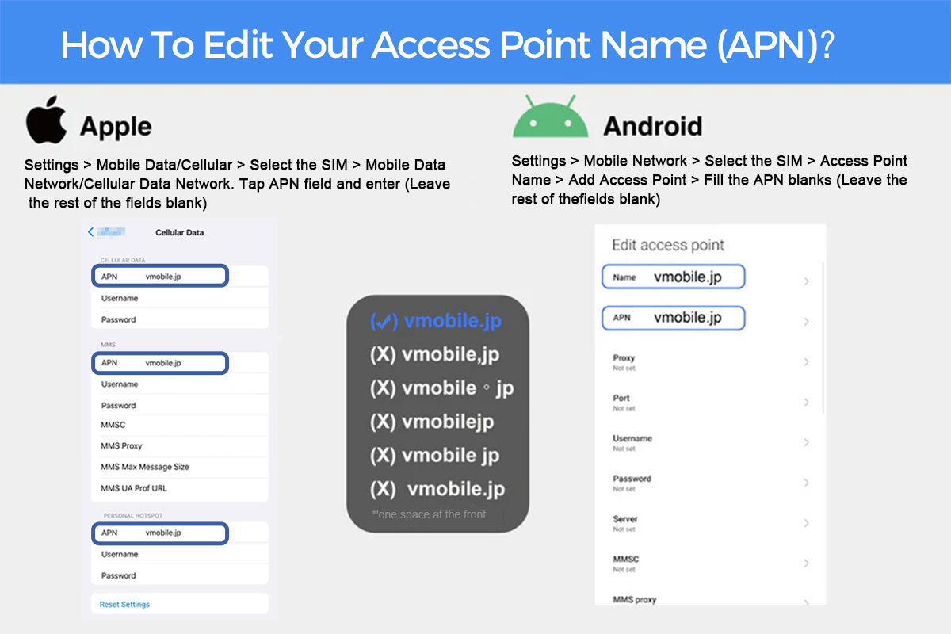The image size is (951, 634).
Task: Select Username field under Cellular Data section
Action: 179,298
